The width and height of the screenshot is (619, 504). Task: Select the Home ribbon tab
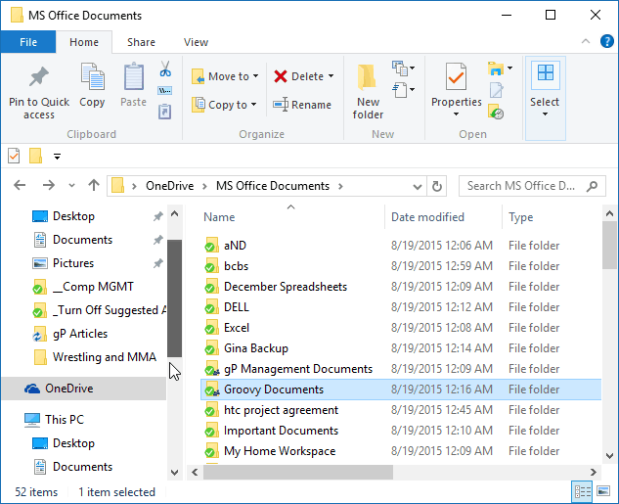pyautogui.click(x=84, y=42)
